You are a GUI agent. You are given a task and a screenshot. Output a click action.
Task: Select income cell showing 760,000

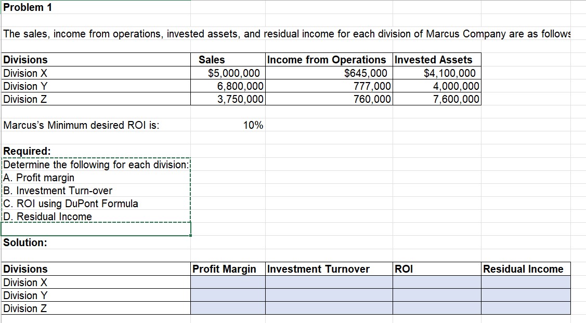[x=329, y=99]
